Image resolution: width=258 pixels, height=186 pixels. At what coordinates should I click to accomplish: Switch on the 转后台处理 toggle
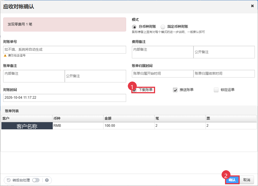[x=36, y=180]
